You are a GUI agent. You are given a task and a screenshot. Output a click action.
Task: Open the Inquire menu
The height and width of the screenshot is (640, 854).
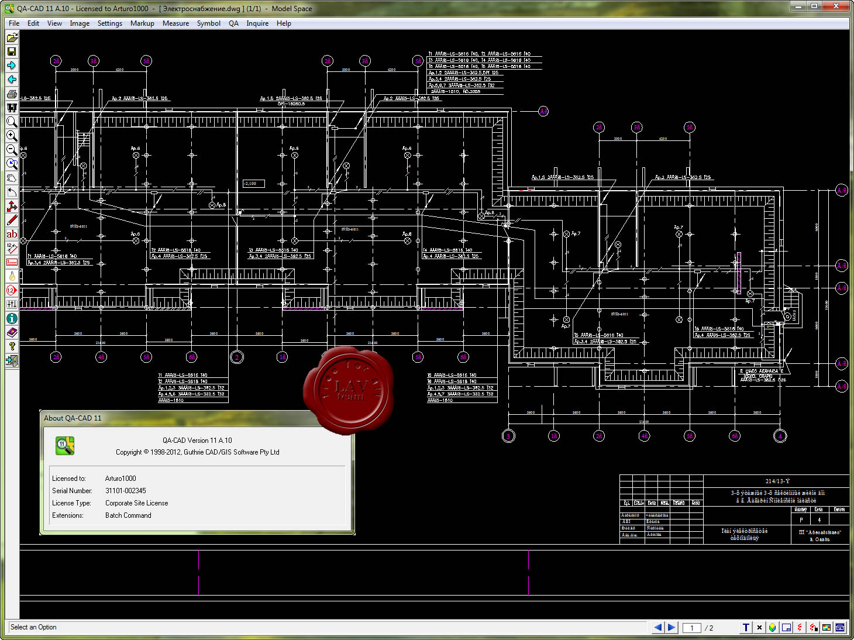click(x=257, y=23)
